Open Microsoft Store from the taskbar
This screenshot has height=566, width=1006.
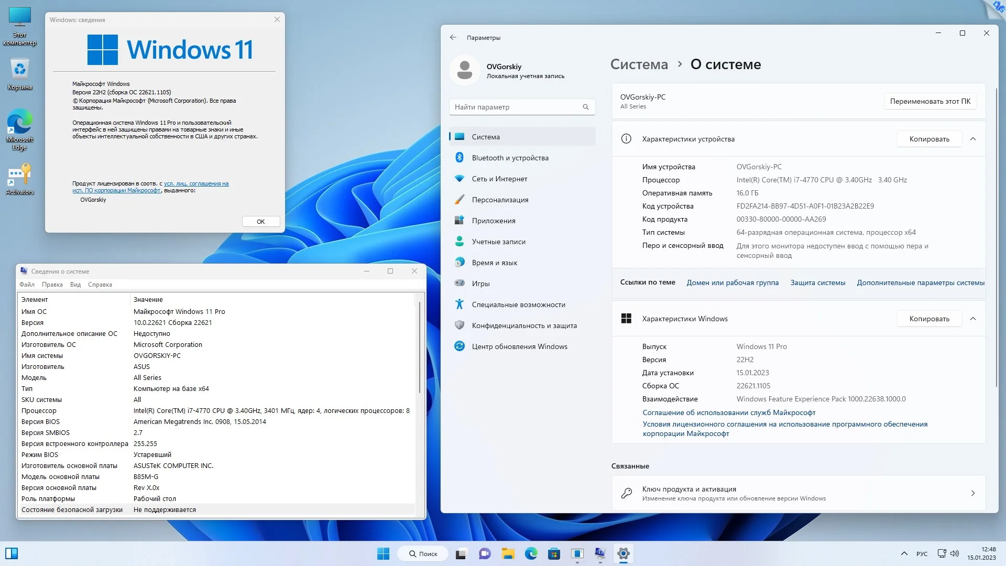tap(554, 554)
